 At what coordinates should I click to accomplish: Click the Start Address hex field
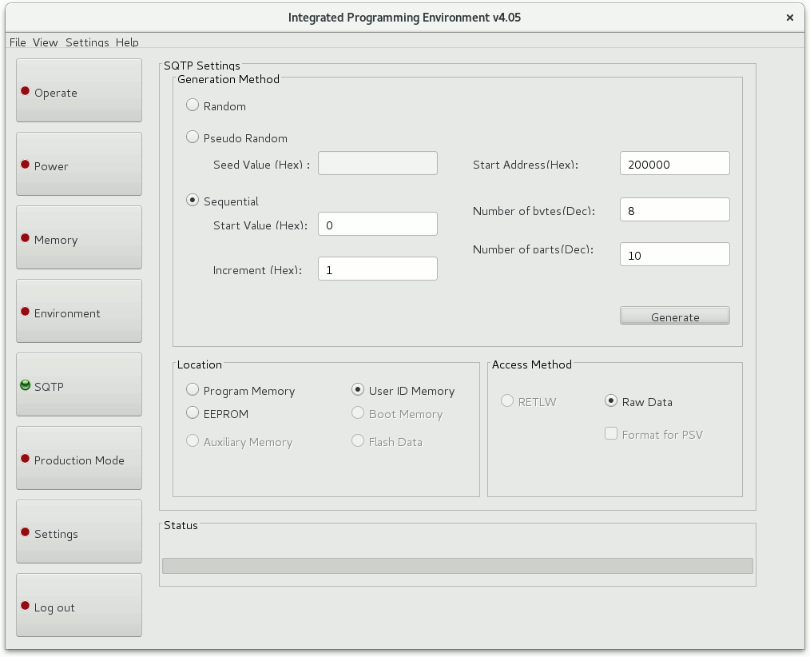(x=675, y=164)
